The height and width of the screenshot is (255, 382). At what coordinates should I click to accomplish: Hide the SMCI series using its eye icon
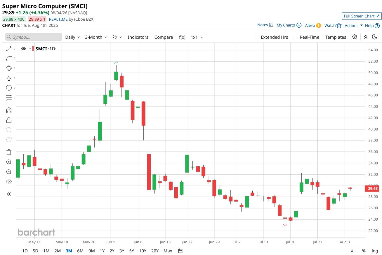[24, 49]
